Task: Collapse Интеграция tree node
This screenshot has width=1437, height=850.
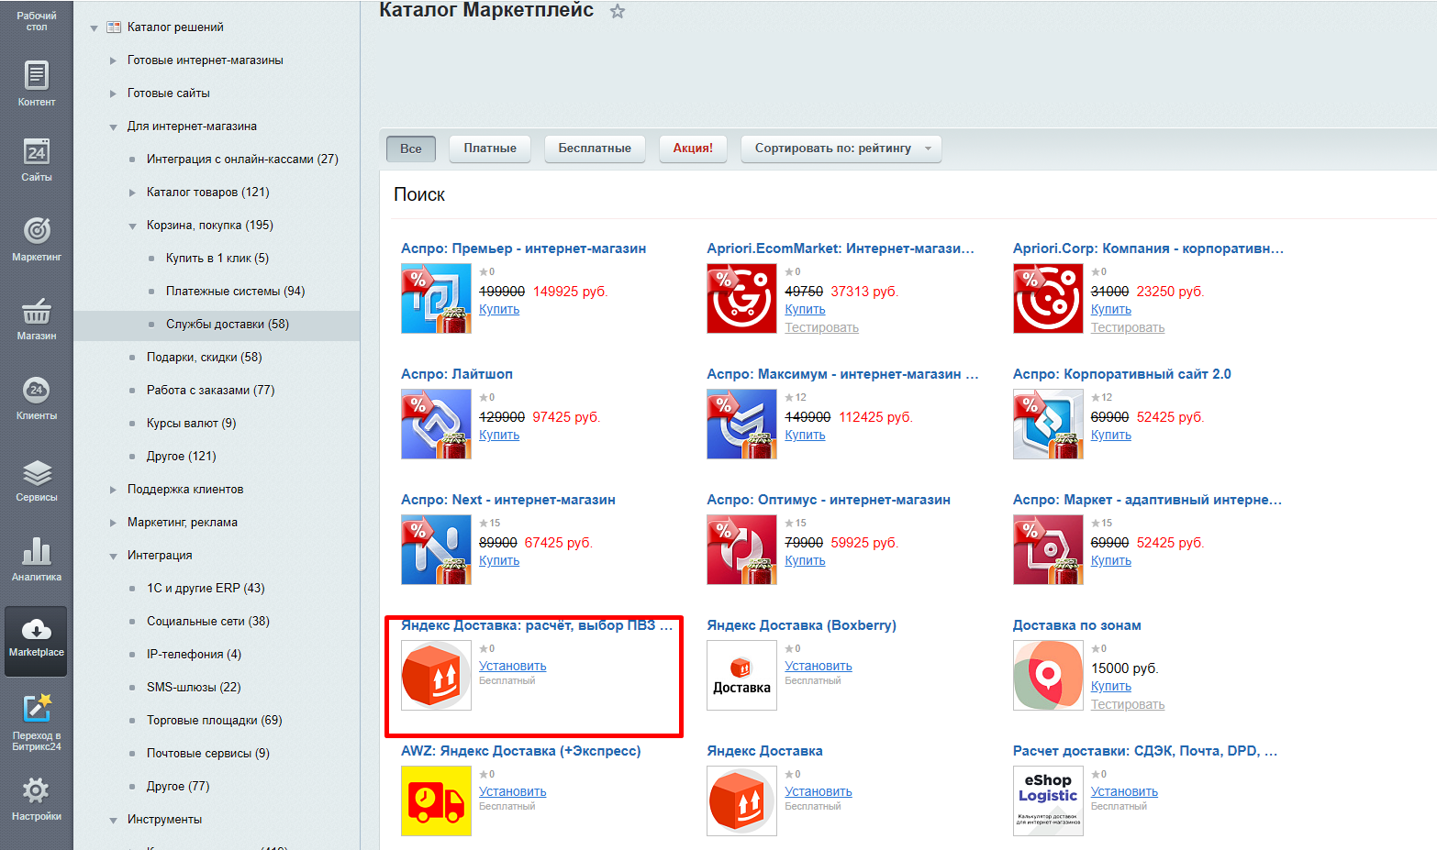Action: pyautogui.click(x=113, y=557)
